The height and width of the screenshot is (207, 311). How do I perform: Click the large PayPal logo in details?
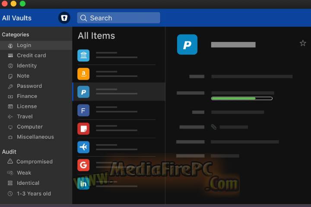pos(187,44)
